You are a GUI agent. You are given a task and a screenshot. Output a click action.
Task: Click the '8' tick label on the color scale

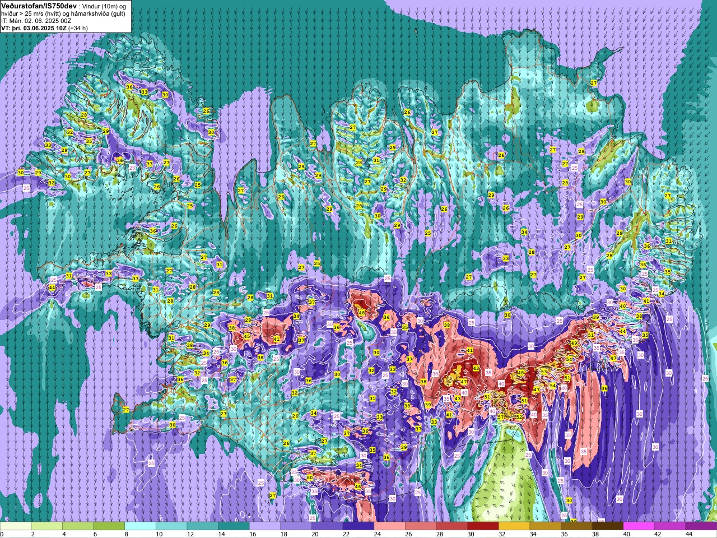pos(126,534)
